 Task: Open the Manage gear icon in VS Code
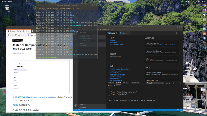(76, 105)
